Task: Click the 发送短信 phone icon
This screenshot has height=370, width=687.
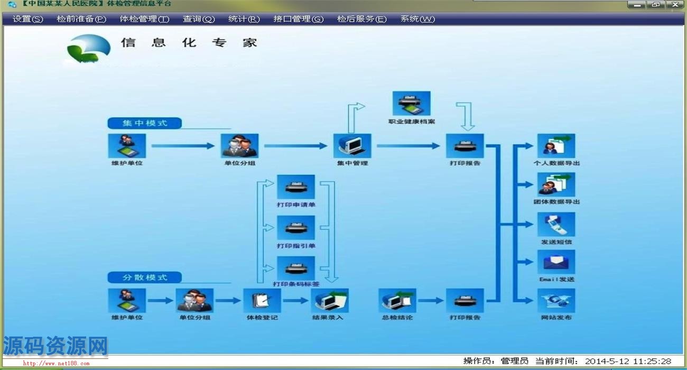Action: [x=556, y=225]
